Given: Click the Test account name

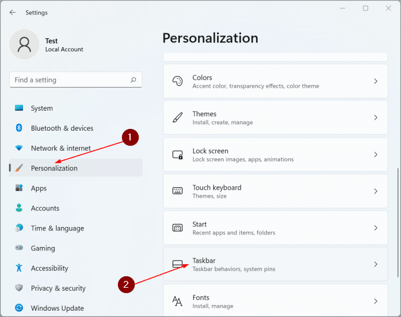Looking at the screenshot, I should click(52, 41).
